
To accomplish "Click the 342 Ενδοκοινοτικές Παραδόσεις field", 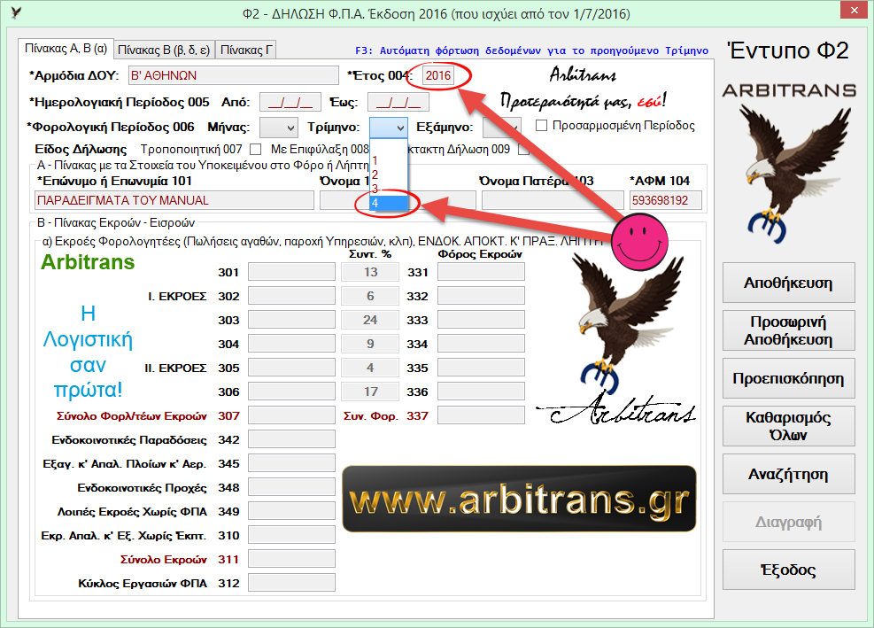I will point(291,439).
